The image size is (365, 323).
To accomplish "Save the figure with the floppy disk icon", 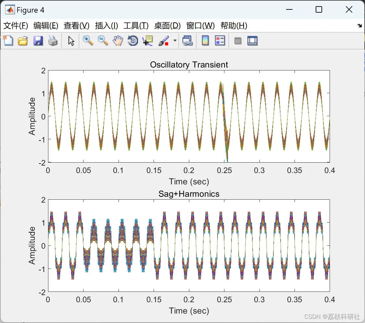I will click(x=38, y=41).
